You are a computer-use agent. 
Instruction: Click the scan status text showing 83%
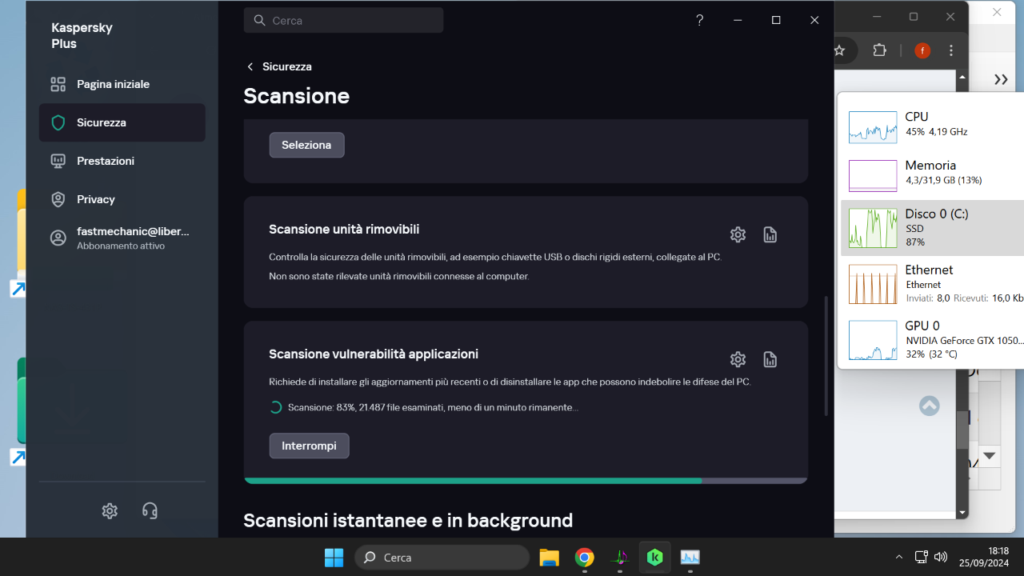click(433, 407)
